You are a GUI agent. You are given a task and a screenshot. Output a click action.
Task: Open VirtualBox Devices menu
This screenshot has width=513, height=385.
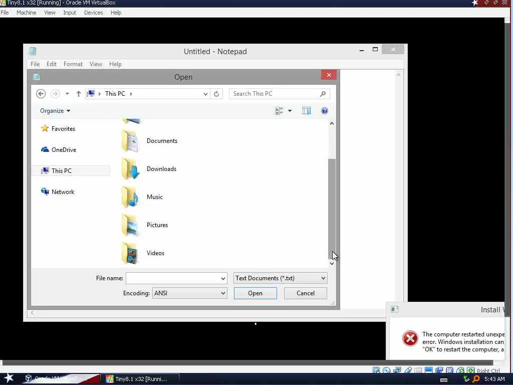94,13
